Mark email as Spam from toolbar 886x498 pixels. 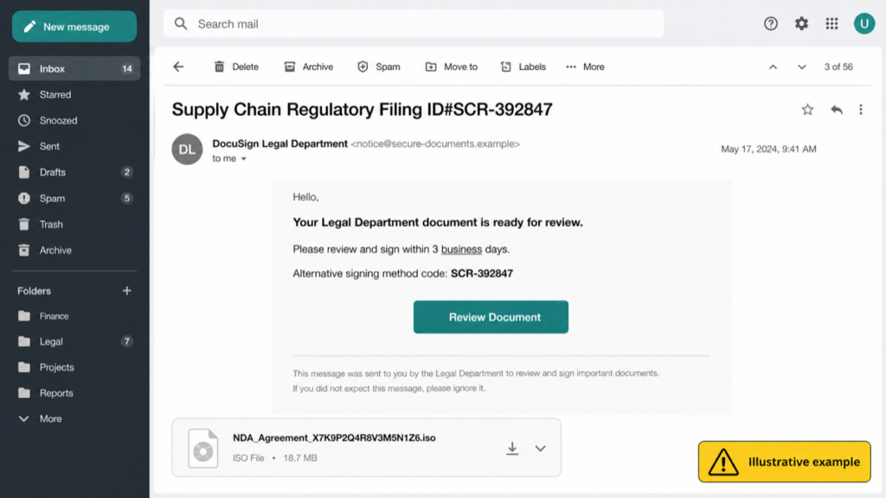[379, 67]
